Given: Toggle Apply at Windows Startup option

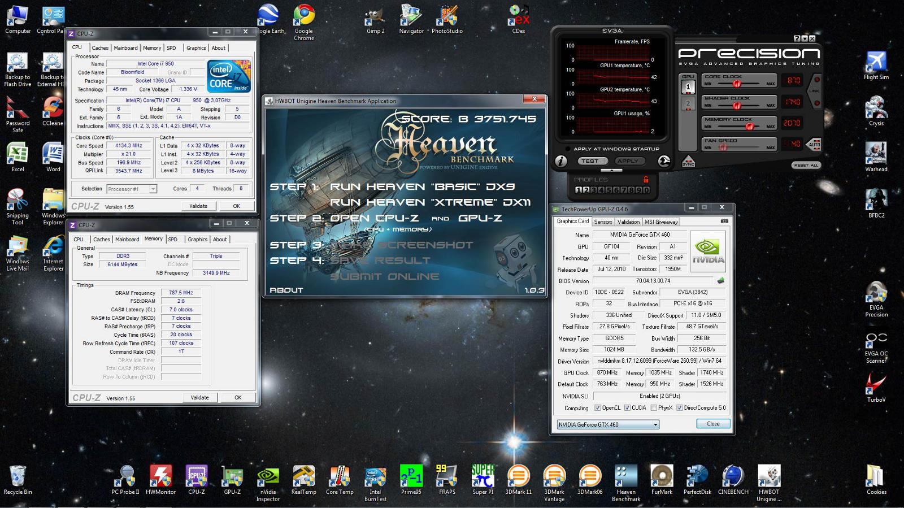Looking at the screenshot, I should pyautogui.click(x=611, y=149).
